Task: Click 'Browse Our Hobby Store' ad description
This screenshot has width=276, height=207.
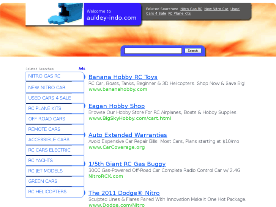Action: pos(163,112)
